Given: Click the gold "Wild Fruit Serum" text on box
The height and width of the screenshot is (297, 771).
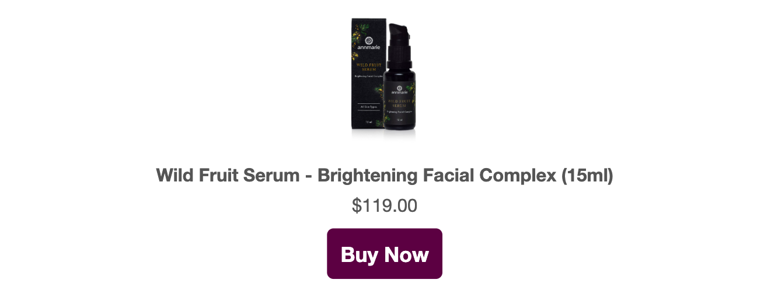Looking at the screenshot, I should pos(369,67).
